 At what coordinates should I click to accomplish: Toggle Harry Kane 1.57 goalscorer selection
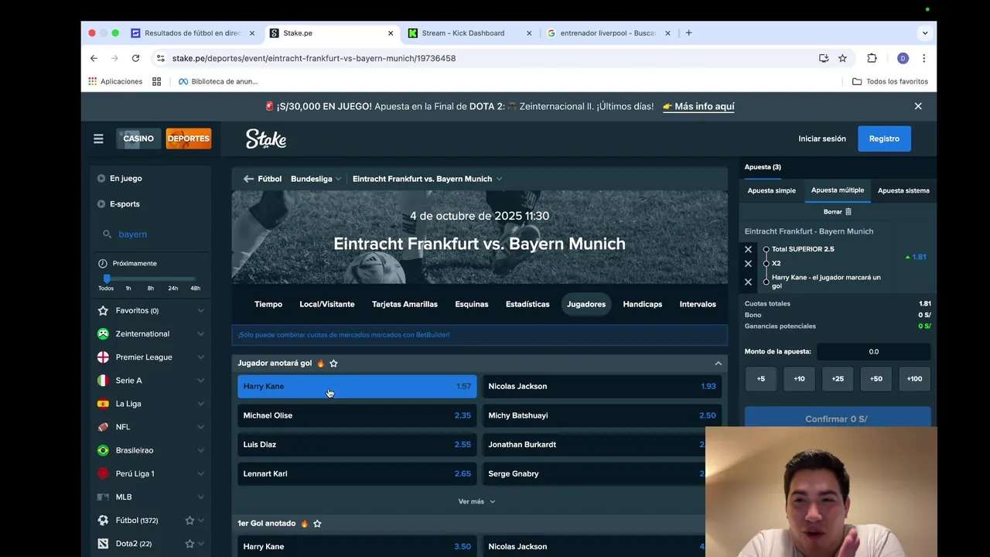(357, 386)
